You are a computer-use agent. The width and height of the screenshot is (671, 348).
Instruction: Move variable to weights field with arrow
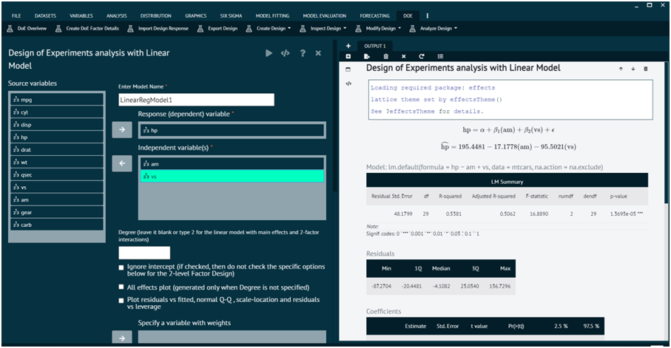(x=122, y=338)
